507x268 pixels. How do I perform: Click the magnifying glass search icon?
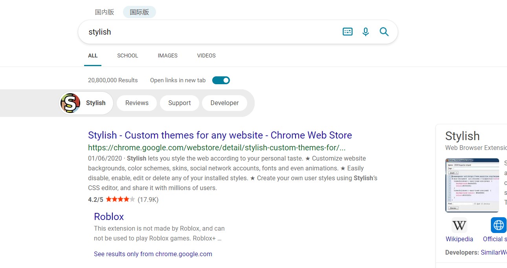coord(384,32)
